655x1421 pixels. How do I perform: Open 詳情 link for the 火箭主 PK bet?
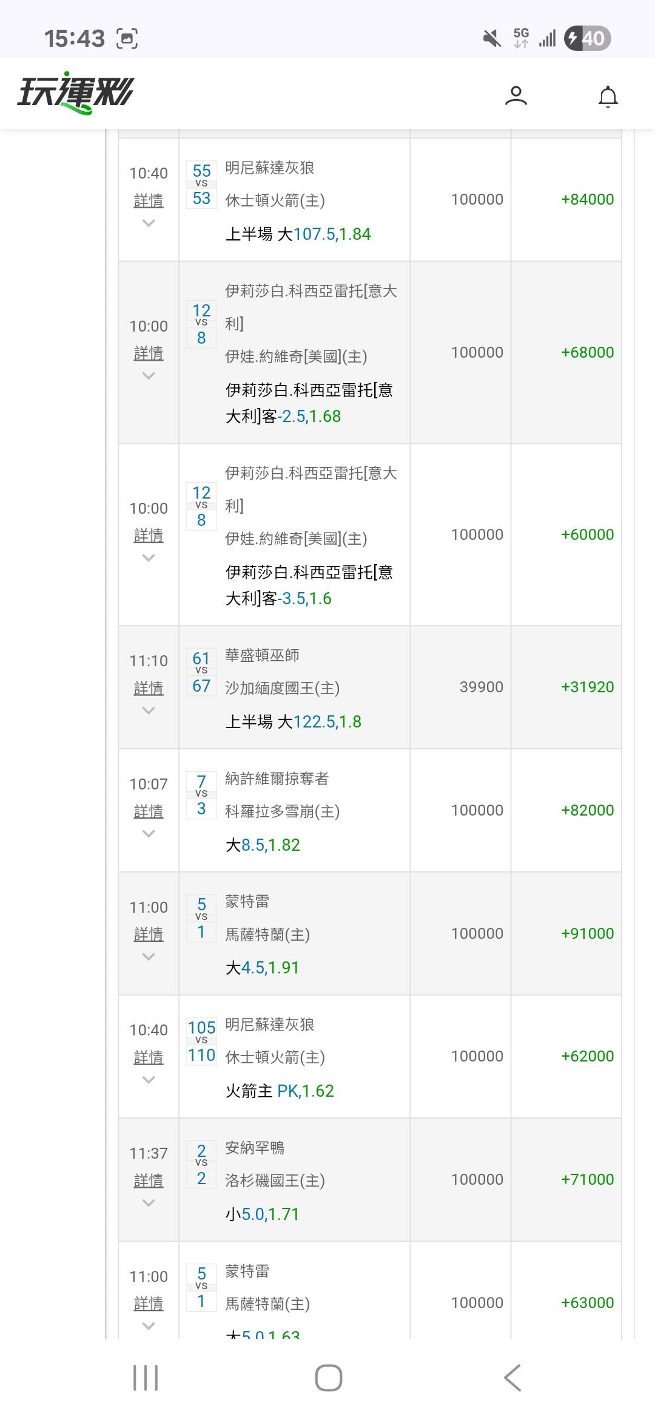click(149, 1057)
